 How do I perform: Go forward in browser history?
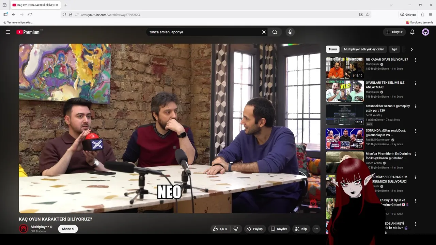(x=22, y=15)
